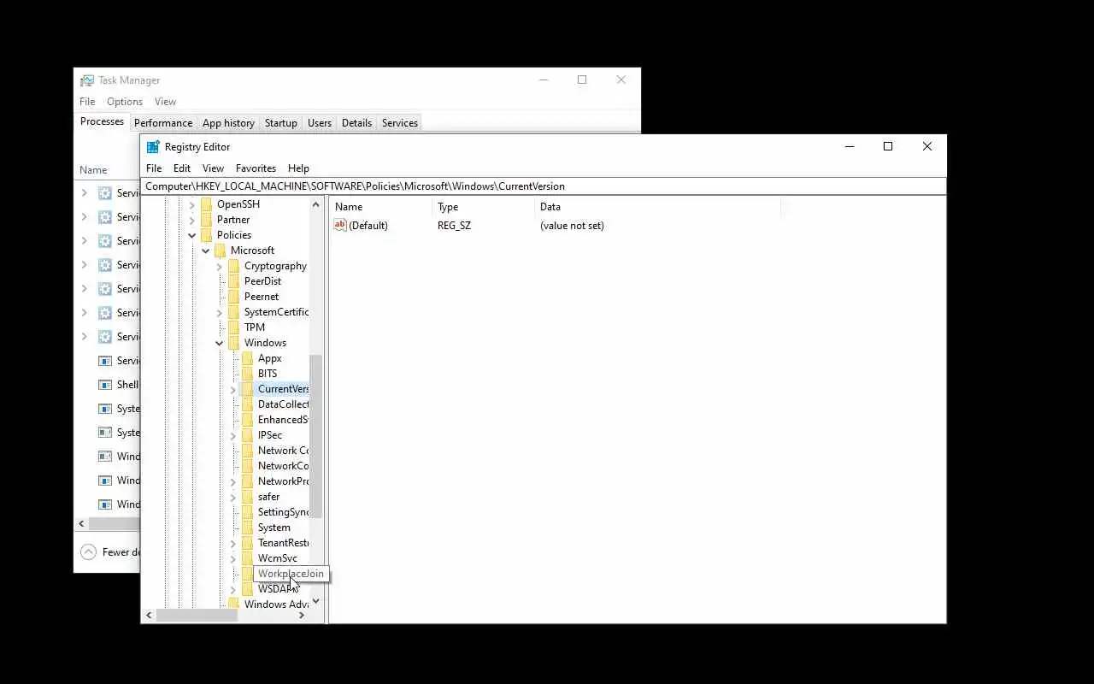The height and width of the screenshot is (684, 1094).
Task: Select the System folder icon
Action: click(247, 528)
